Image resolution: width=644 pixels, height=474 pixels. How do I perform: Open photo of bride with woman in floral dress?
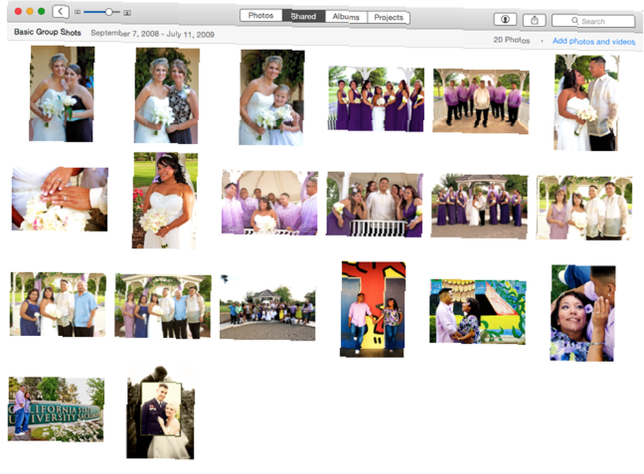click(x=167, y=96)
